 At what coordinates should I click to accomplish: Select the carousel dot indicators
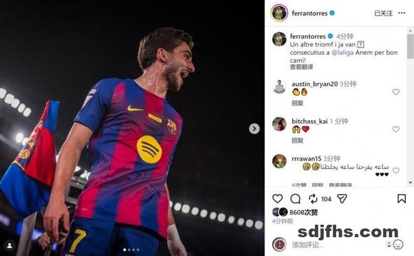(132, 249)
